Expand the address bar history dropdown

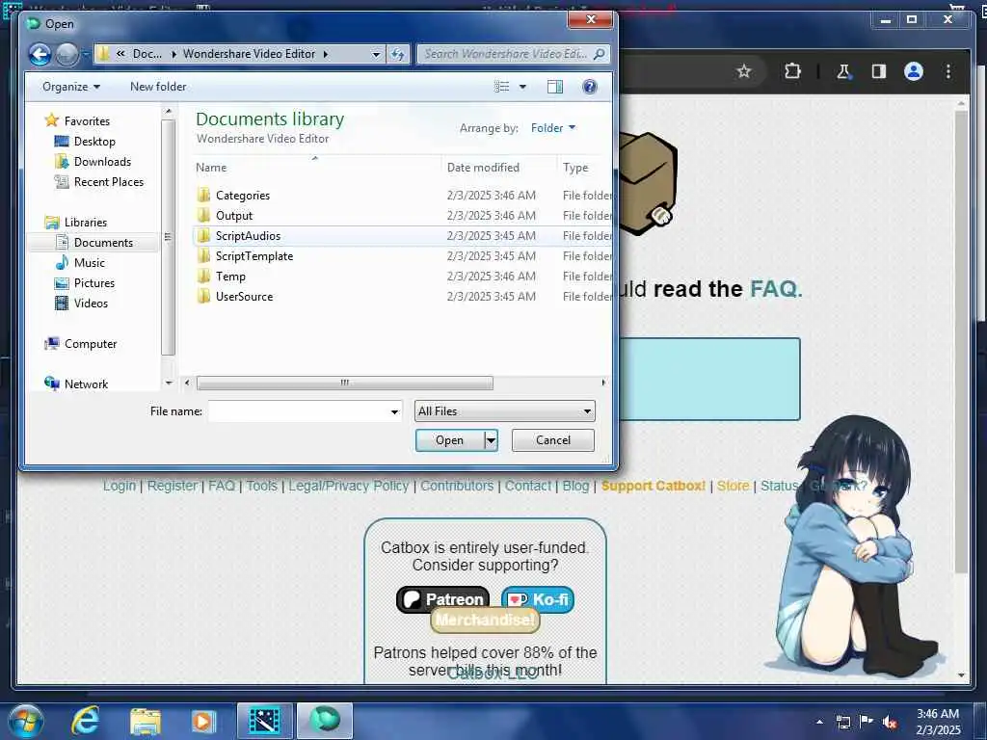376,55
